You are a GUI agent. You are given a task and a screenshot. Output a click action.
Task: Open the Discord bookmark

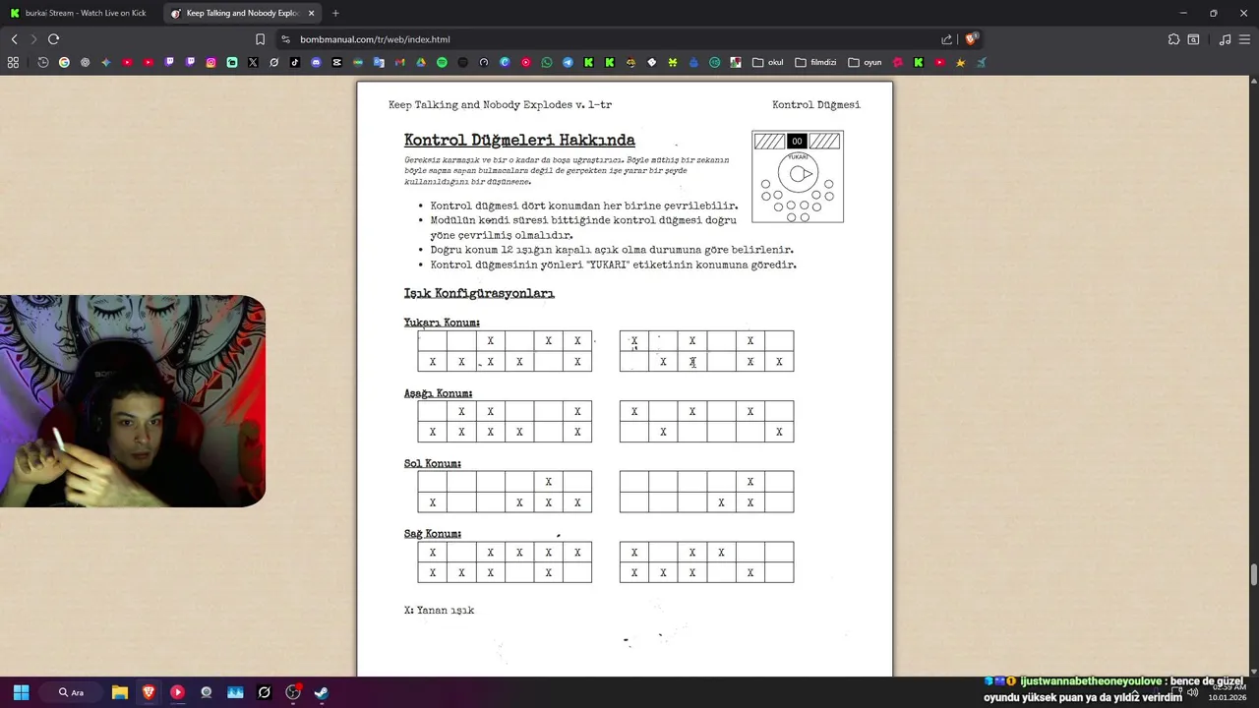coord(316,62)
